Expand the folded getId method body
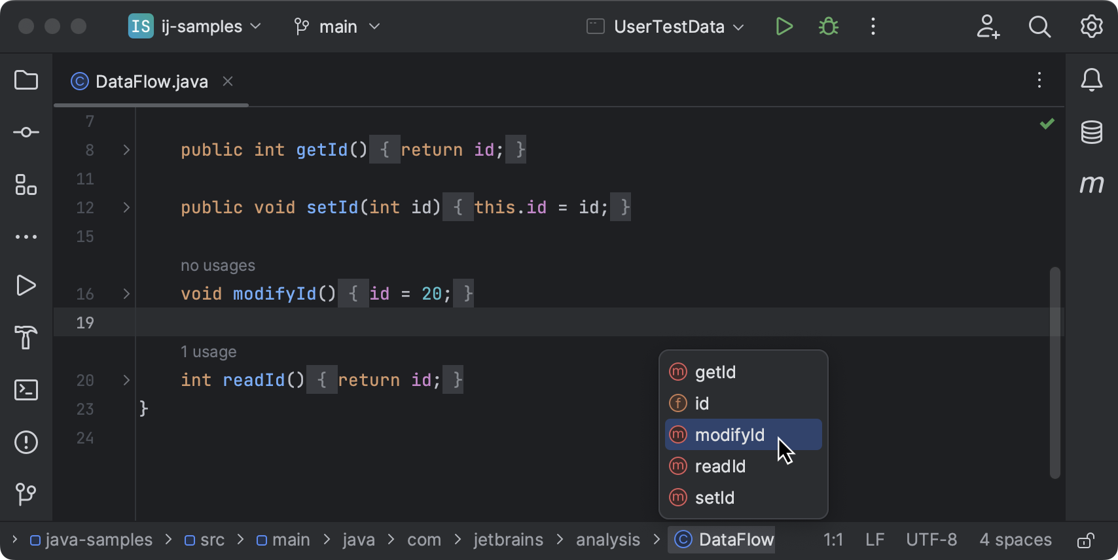 point(126,150)
